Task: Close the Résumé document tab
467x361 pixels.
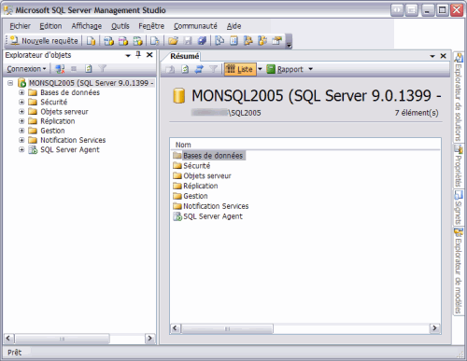Action: pos(444,56)
